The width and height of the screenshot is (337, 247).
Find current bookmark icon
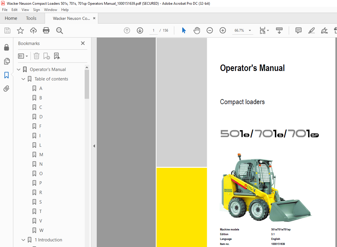point(57,56)
